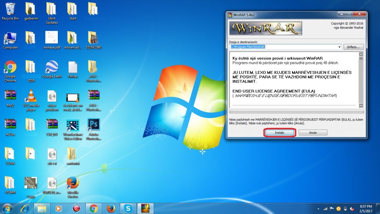Select the Thnler. text file icon
The width and height of the screenshot is (380, 214).
(x=72, y=69)
